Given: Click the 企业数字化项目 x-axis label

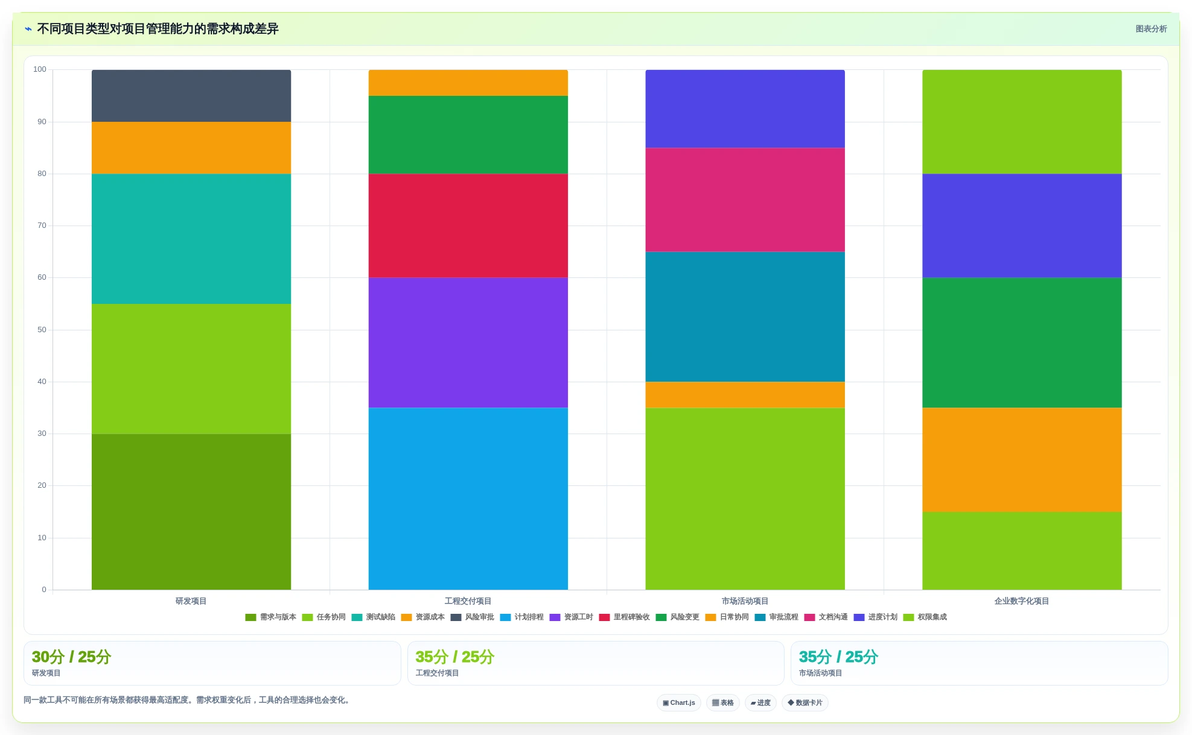Looking at the screenshot, I should click(1022, 601).
